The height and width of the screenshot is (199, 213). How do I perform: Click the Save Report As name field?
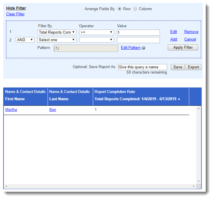click(143, 67)
